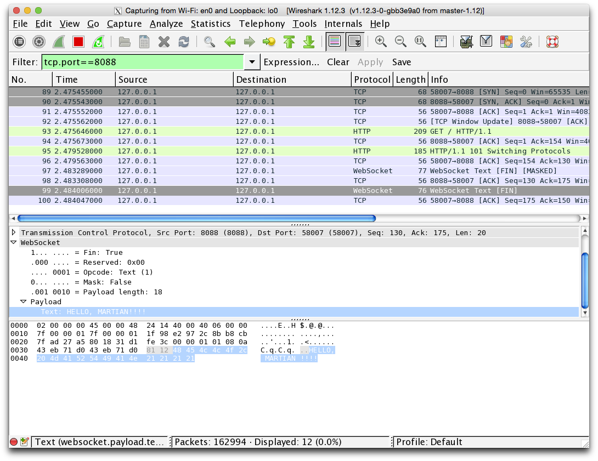Go to packet number icon
Screen dimensions: 598x461
click(269, 42)
